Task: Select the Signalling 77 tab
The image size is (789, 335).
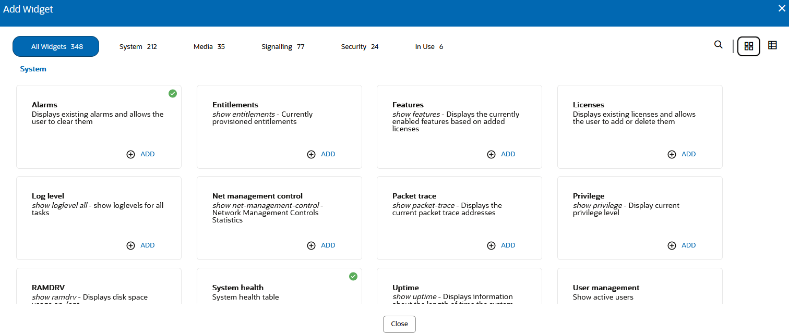Action: tap(283, 47)
